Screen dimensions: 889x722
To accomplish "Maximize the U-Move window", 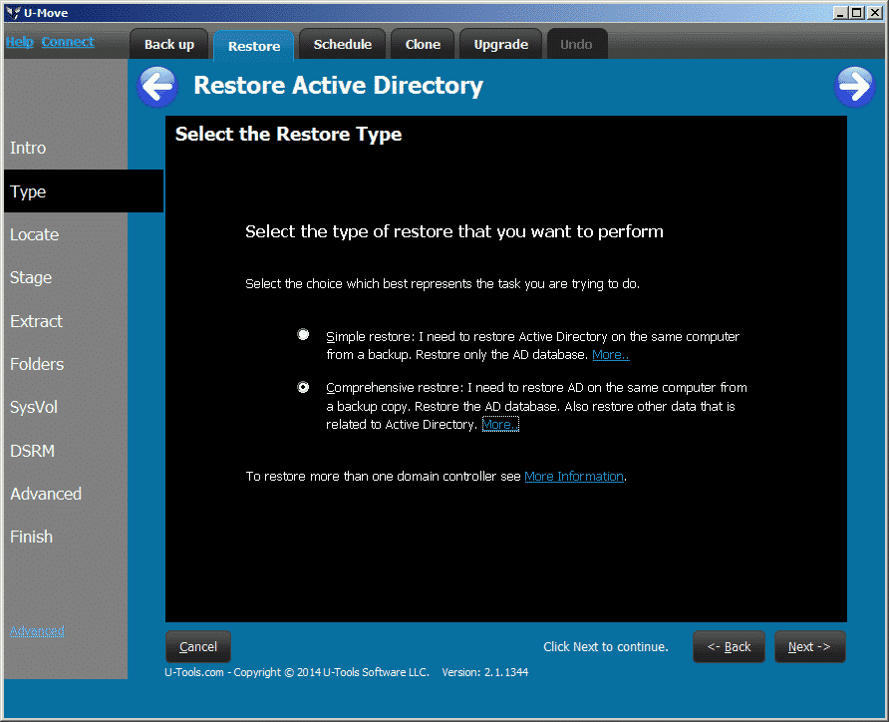I will click(x=857, y=13).
